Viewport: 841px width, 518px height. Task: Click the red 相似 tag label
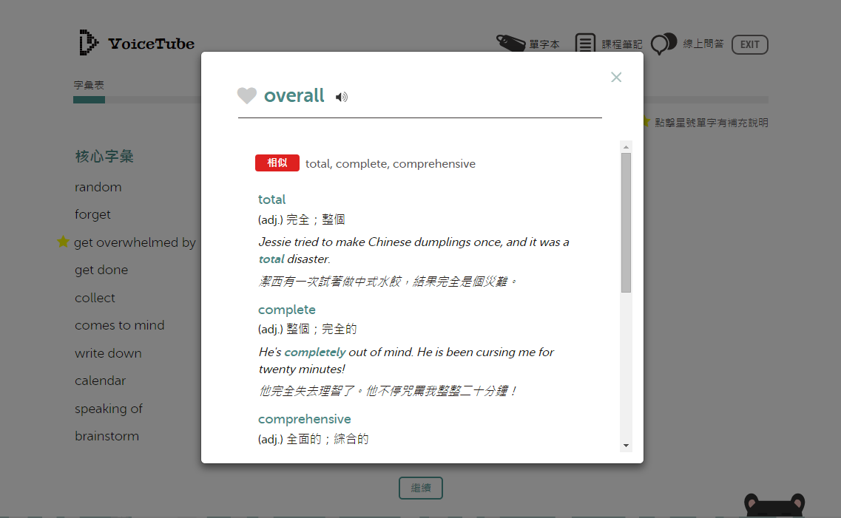277,163
